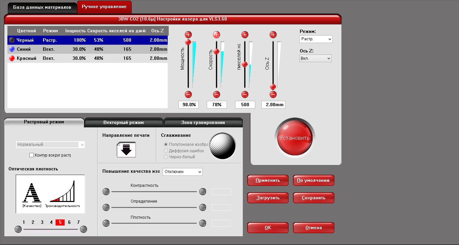This screenshot has height=245, width=459.
Task: Click the highlighted optical density level 5
Action: coord(60,222)
